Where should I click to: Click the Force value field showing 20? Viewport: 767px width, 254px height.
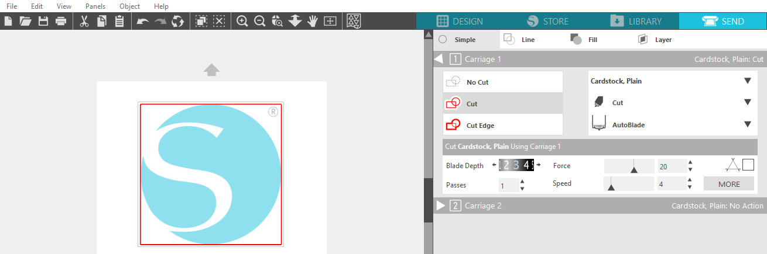tap(672, 166)
